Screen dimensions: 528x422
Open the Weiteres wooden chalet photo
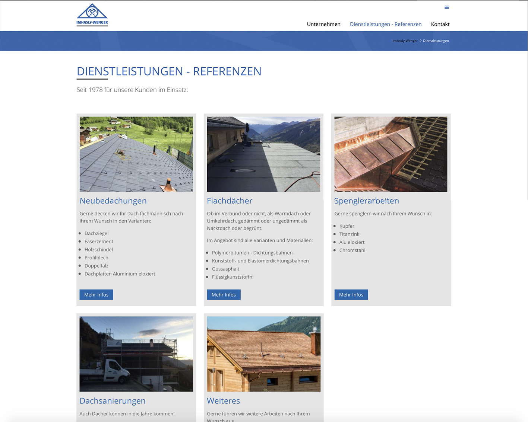tap(263, 354)
